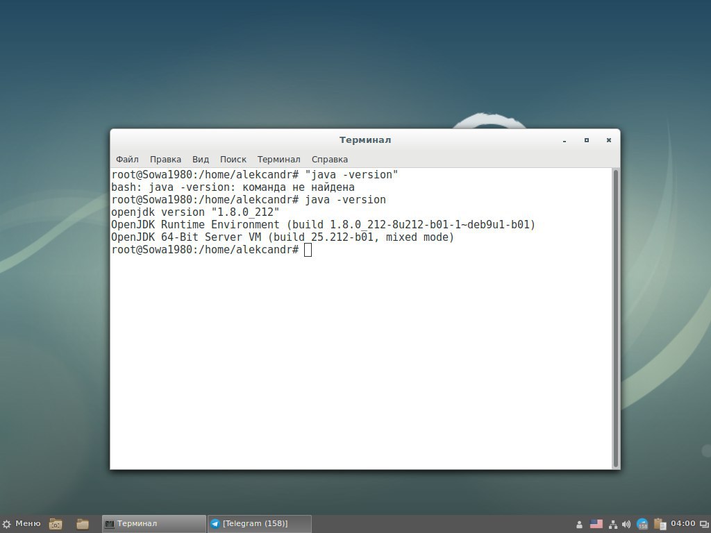Click the 'openjdk version "1.8.0_212"' line

tap(195, 212)
